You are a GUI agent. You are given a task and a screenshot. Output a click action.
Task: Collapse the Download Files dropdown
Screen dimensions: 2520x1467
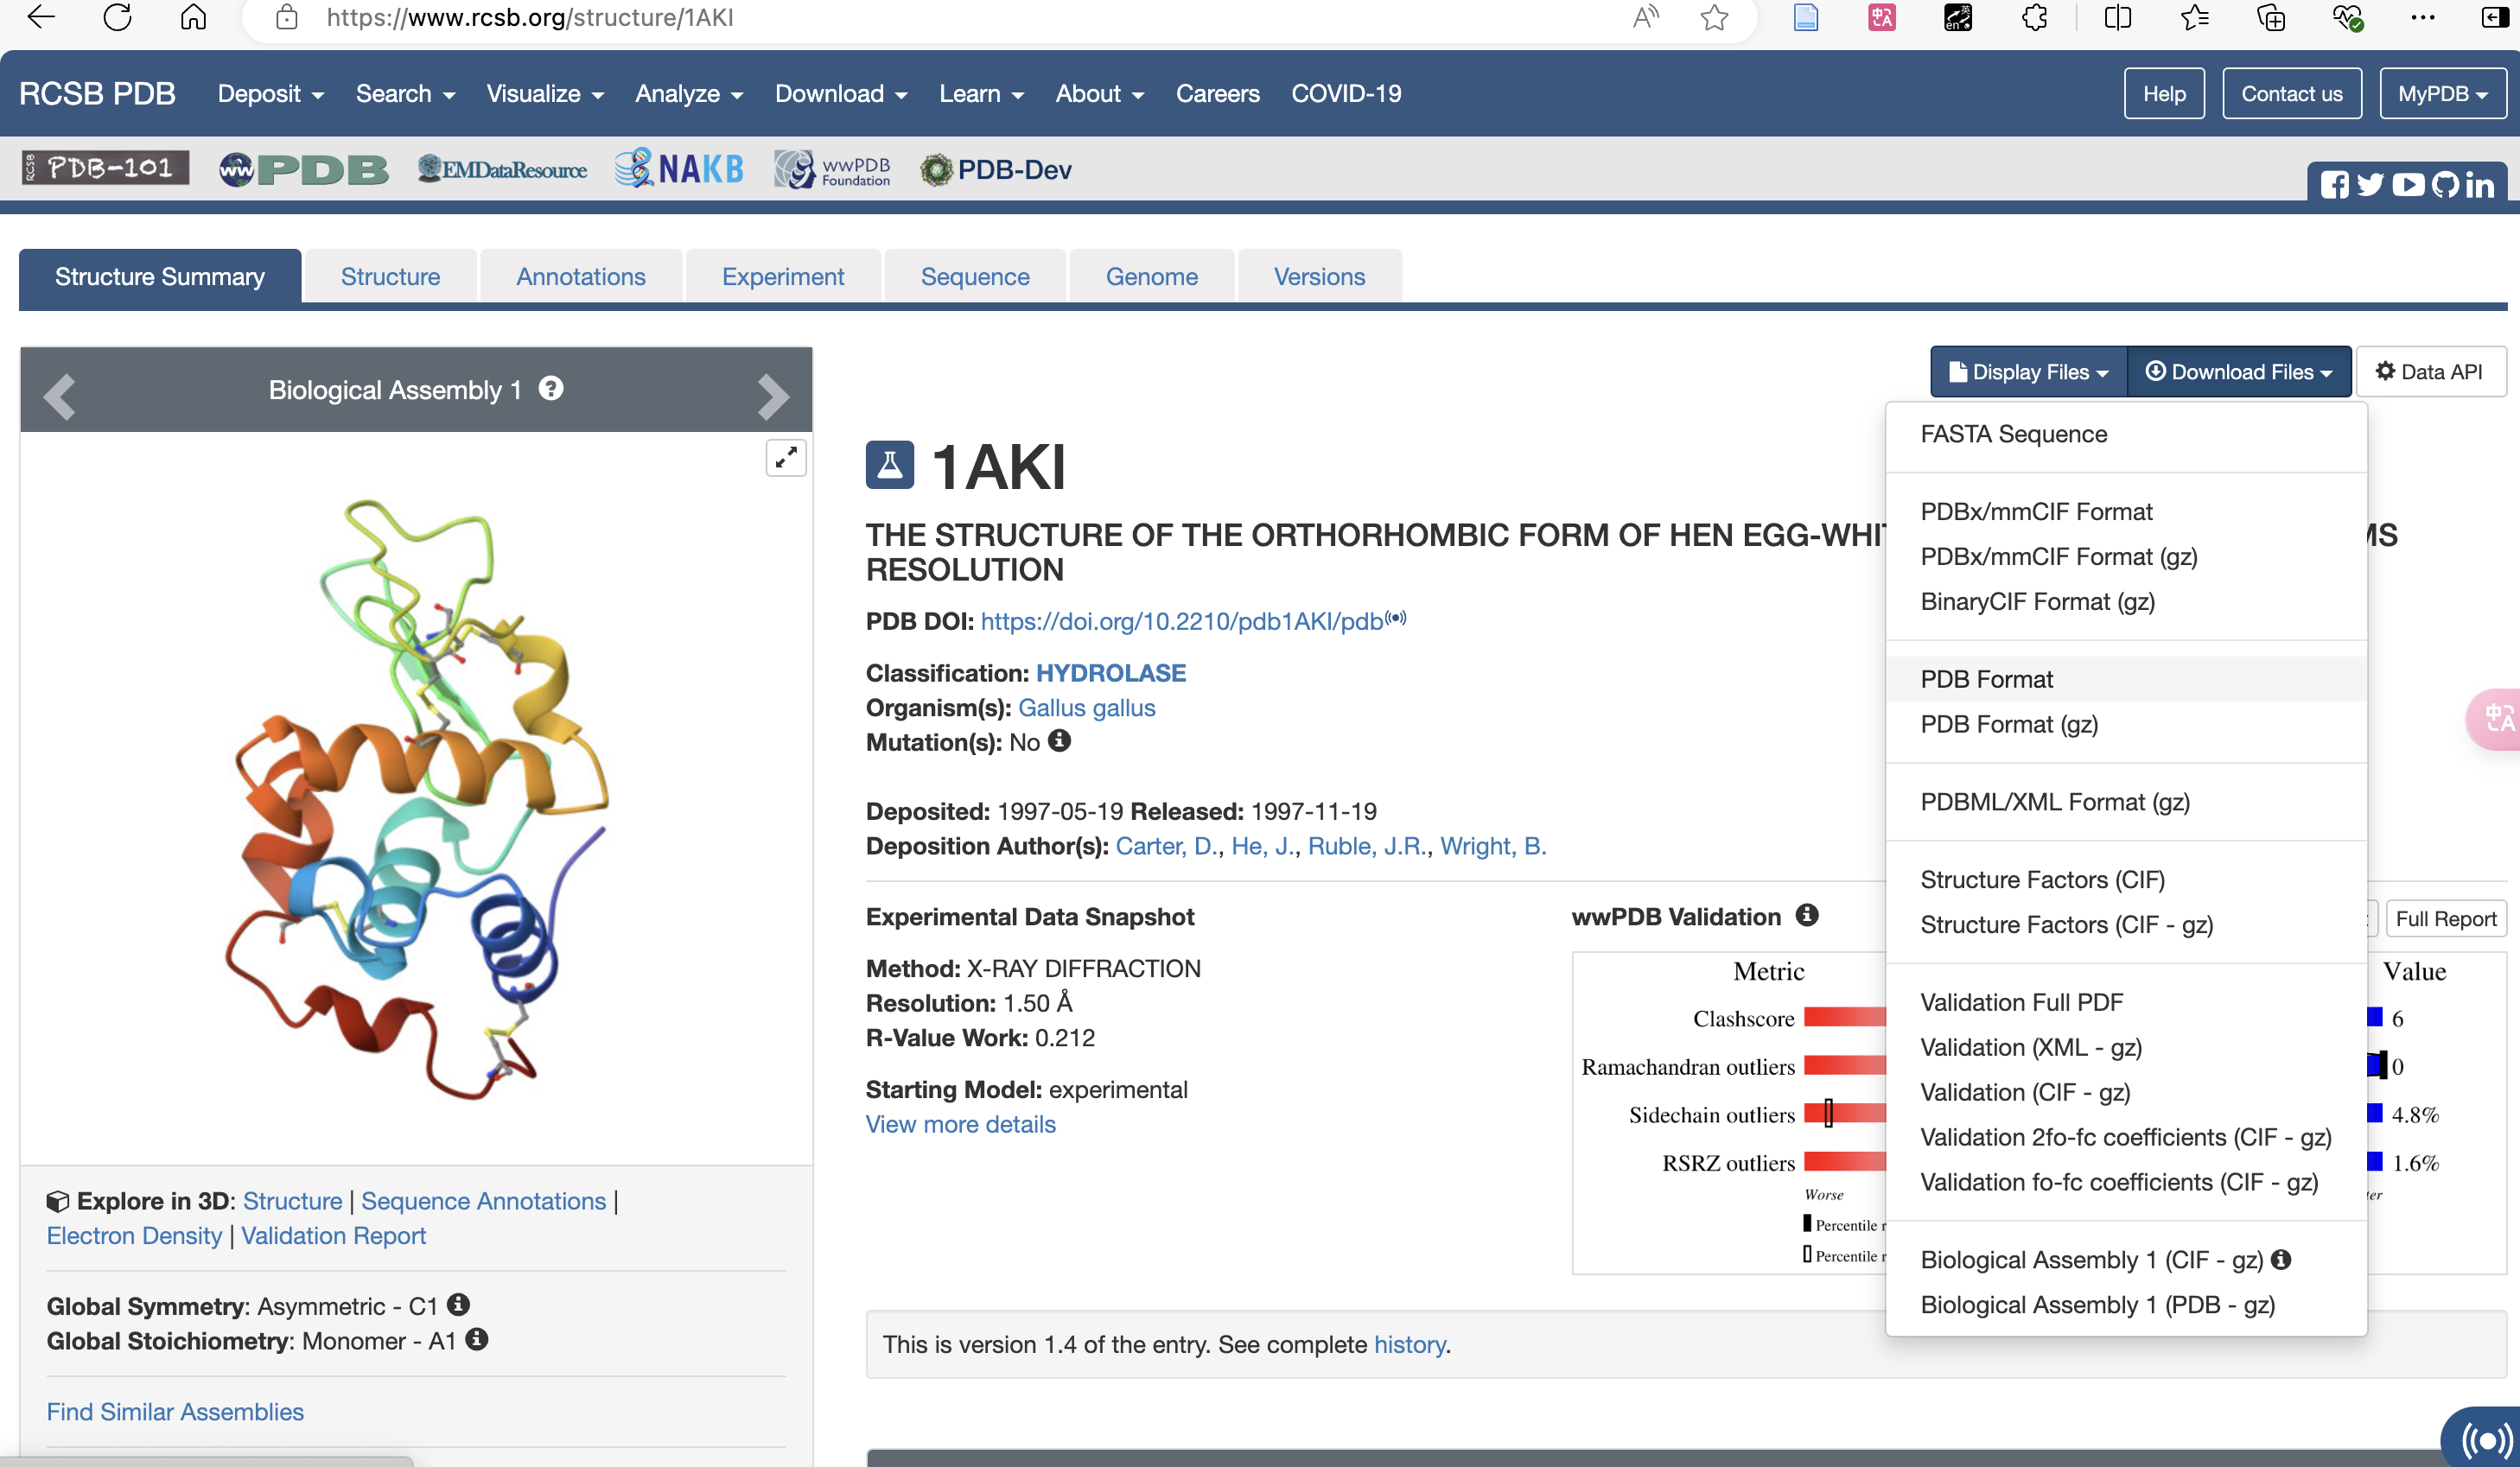pyautogui.click(x=2239, y=372)
